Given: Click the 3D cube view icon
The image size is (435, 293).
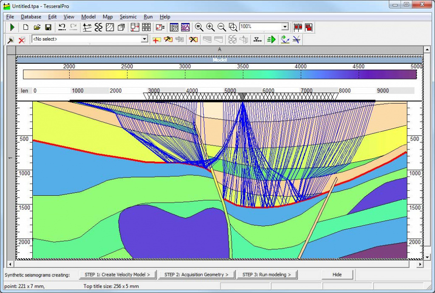Looking at the screenshot, I should [121, 27].
